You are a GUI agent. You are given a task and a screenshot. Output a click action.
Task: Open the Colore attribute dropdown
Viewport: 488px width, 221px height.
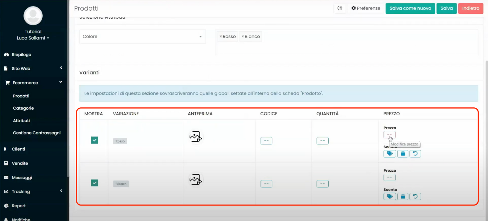[142, 36]
